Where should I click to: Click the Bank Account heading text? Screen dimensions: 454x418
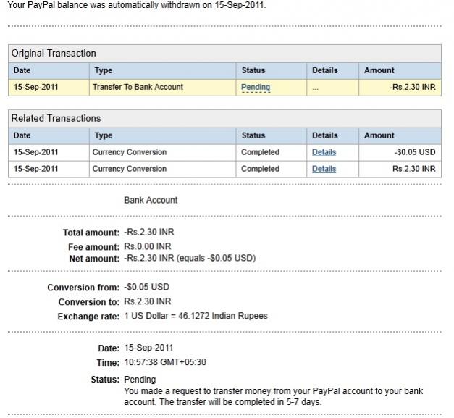(151, 200)
